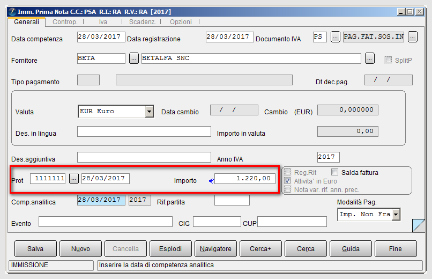Click the Data competenza date field
This screenshot has height=279, width=432.
tap(101, 36)
